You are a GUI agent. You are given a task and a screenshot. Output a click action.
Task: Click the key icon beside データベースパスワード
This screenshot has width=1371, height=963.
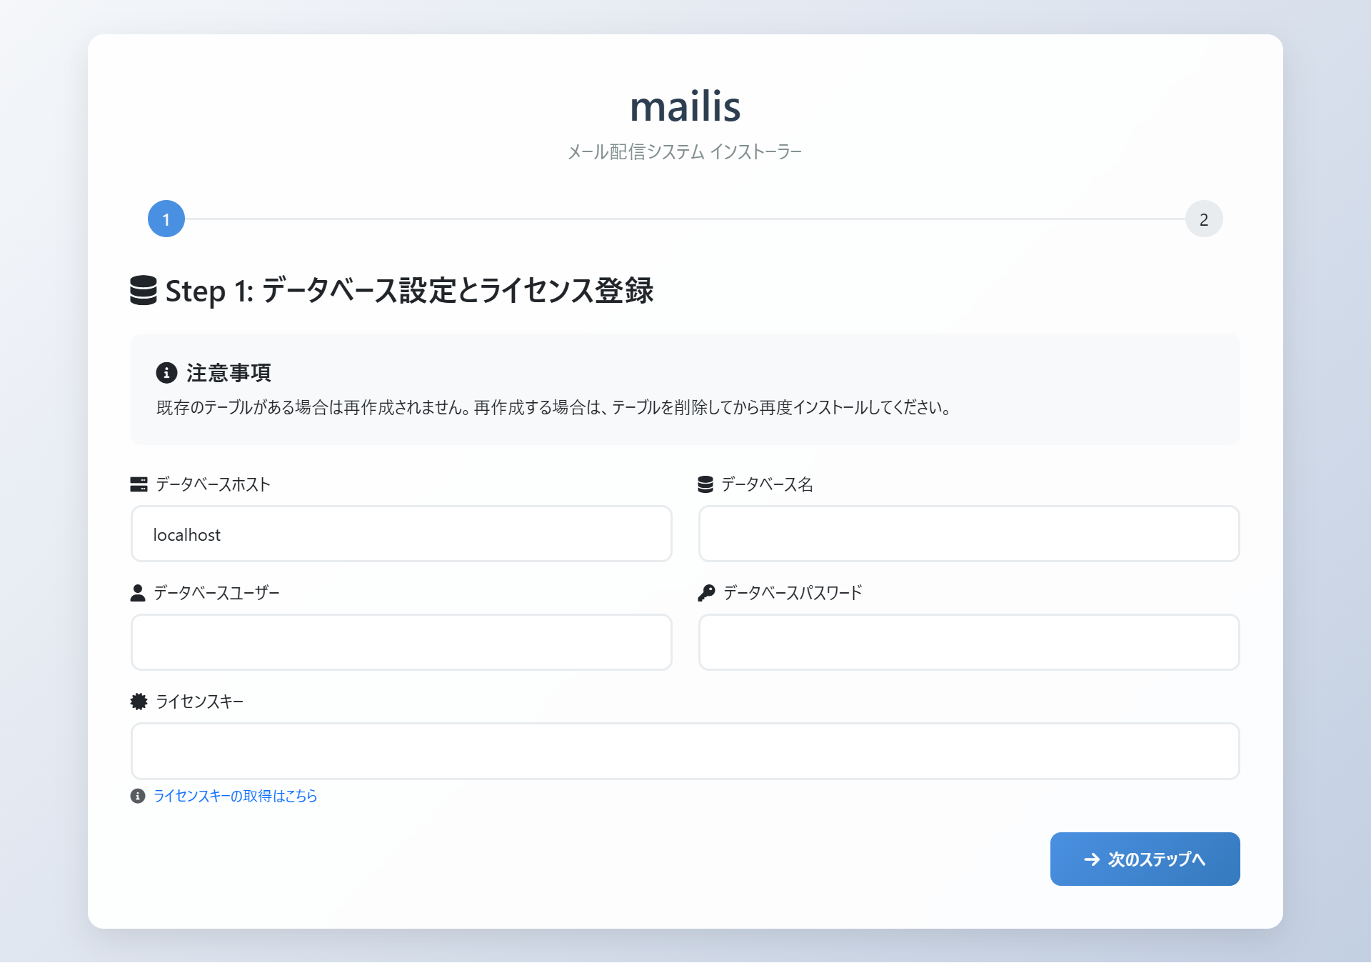coord(706,593)
